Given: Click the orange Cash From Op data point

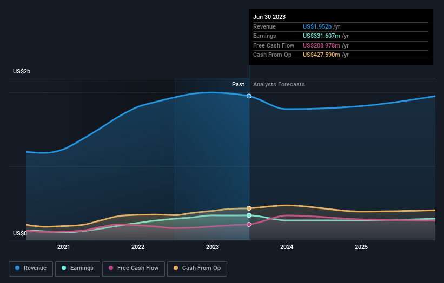Looking at the screenshot, I should coord(249,208).
